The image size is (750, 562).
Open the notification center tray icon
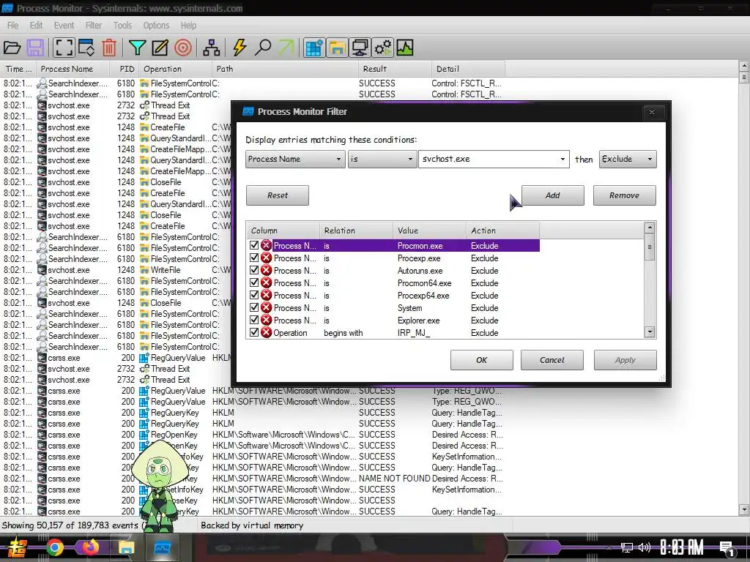[x=727, y=549]
